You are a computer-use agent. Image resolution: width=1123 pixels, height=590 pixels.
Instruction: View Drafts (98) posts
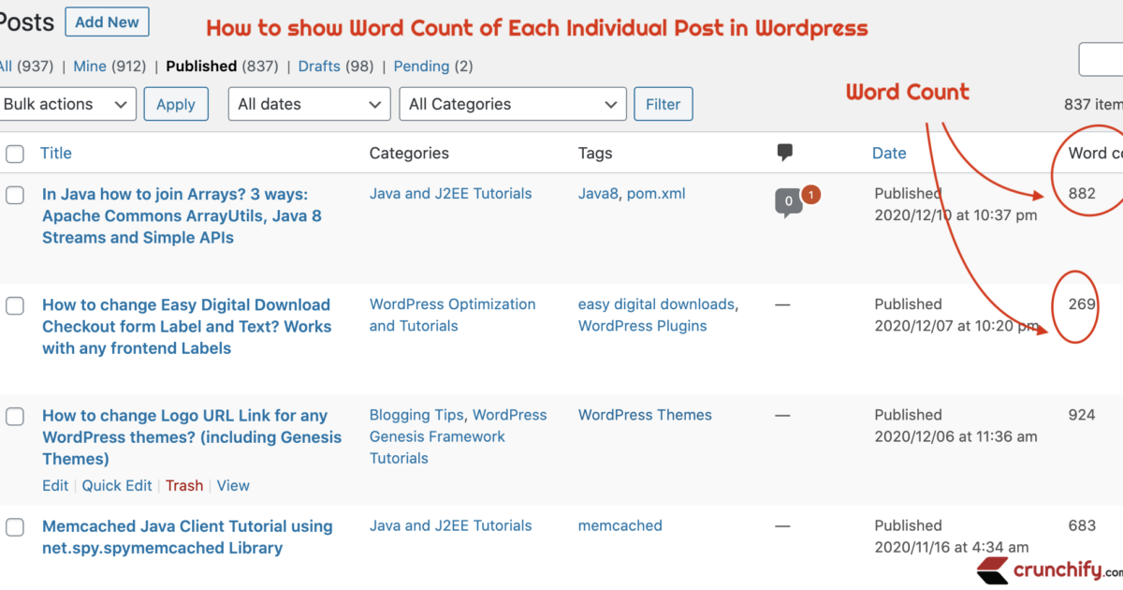click(336, 66)
